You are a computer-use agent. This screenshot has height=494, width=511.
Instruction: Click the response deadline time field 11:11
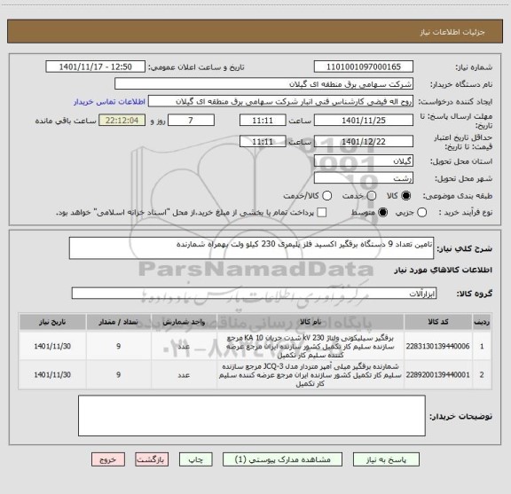tap(263, 121)
